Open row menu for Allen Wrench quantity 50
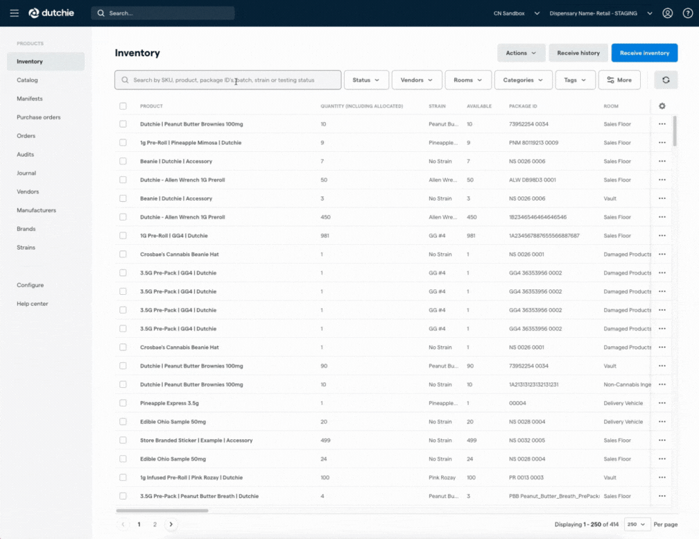699x539 pixels. pyautogui.click(x=662, y=180)
